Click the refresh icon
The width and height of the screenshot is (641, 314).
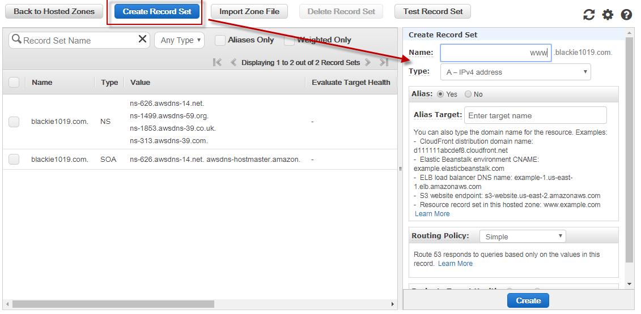[x=589, y=15]
